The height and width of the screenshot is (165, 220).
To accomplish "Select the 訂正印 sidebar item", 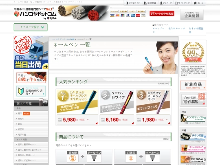I will pyautogui.click(x=31, y=130).
